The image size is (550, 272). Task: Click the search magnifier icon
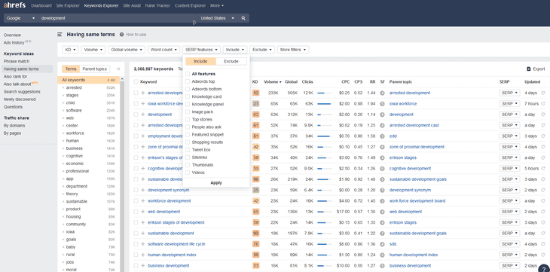point(243,18)
